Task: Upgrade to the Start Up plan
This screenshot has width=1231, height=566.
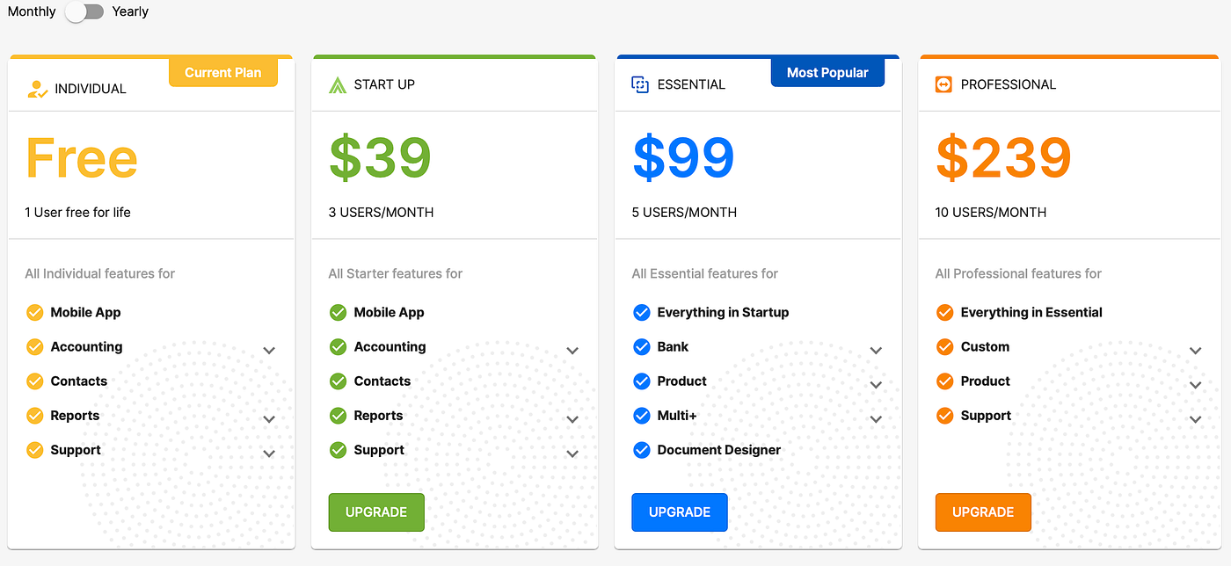Action: pyautogui.click(x=376, y=512)
